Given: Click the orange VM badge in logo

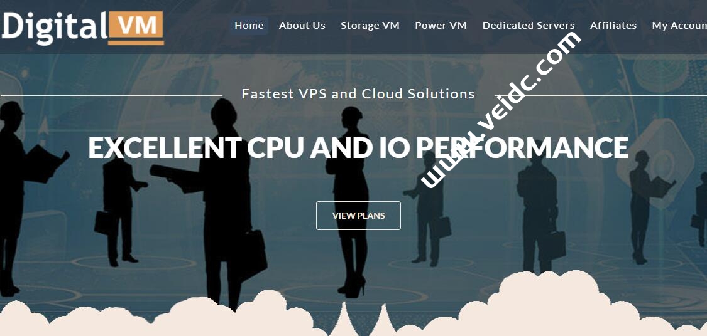Looking at the screenshot, I should (x=136, y=27).
